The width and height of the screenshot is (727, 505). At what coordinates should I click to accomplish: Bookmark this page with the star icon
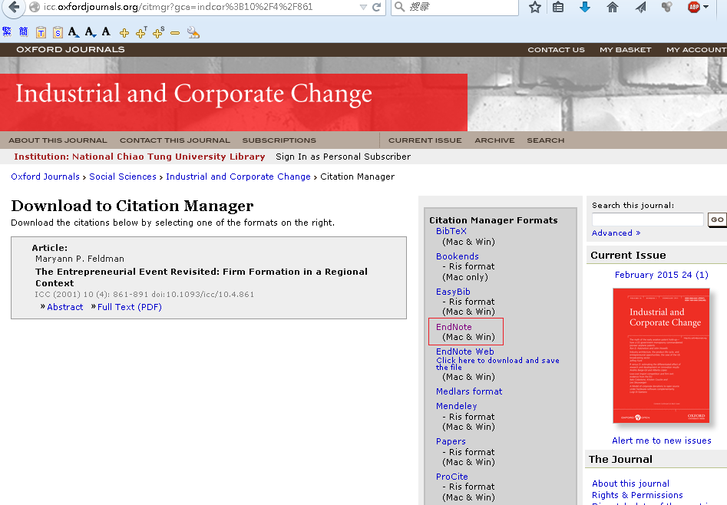(535, 7)
